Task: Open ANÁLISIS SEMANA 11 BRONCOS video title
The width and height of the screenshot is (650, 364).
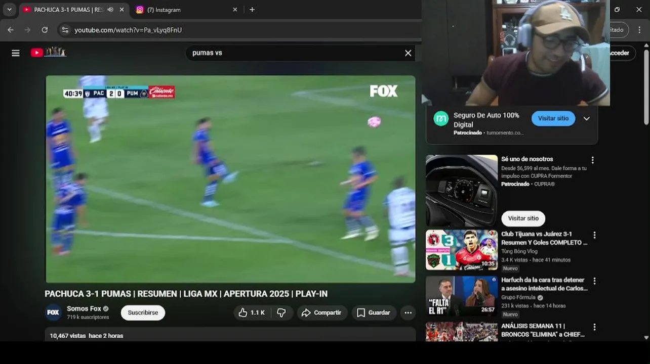Action: pos(543,330)
